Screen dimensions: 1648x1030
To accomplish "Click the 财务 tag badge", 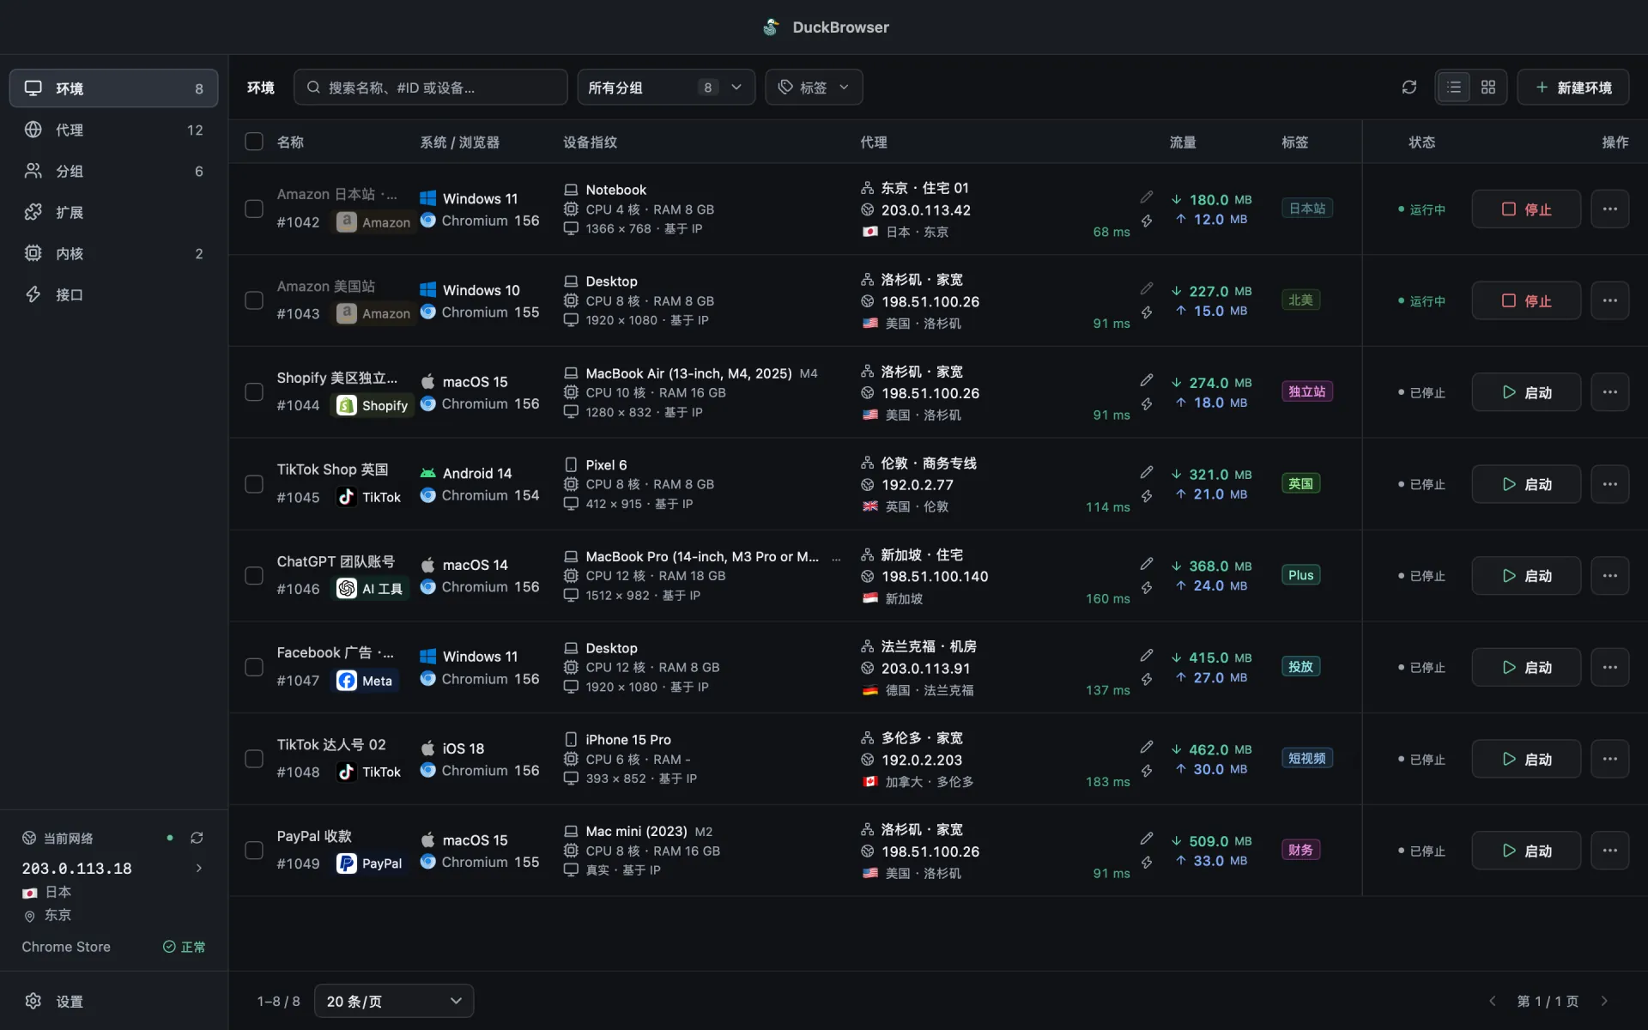I will [x=1300, y=850].
